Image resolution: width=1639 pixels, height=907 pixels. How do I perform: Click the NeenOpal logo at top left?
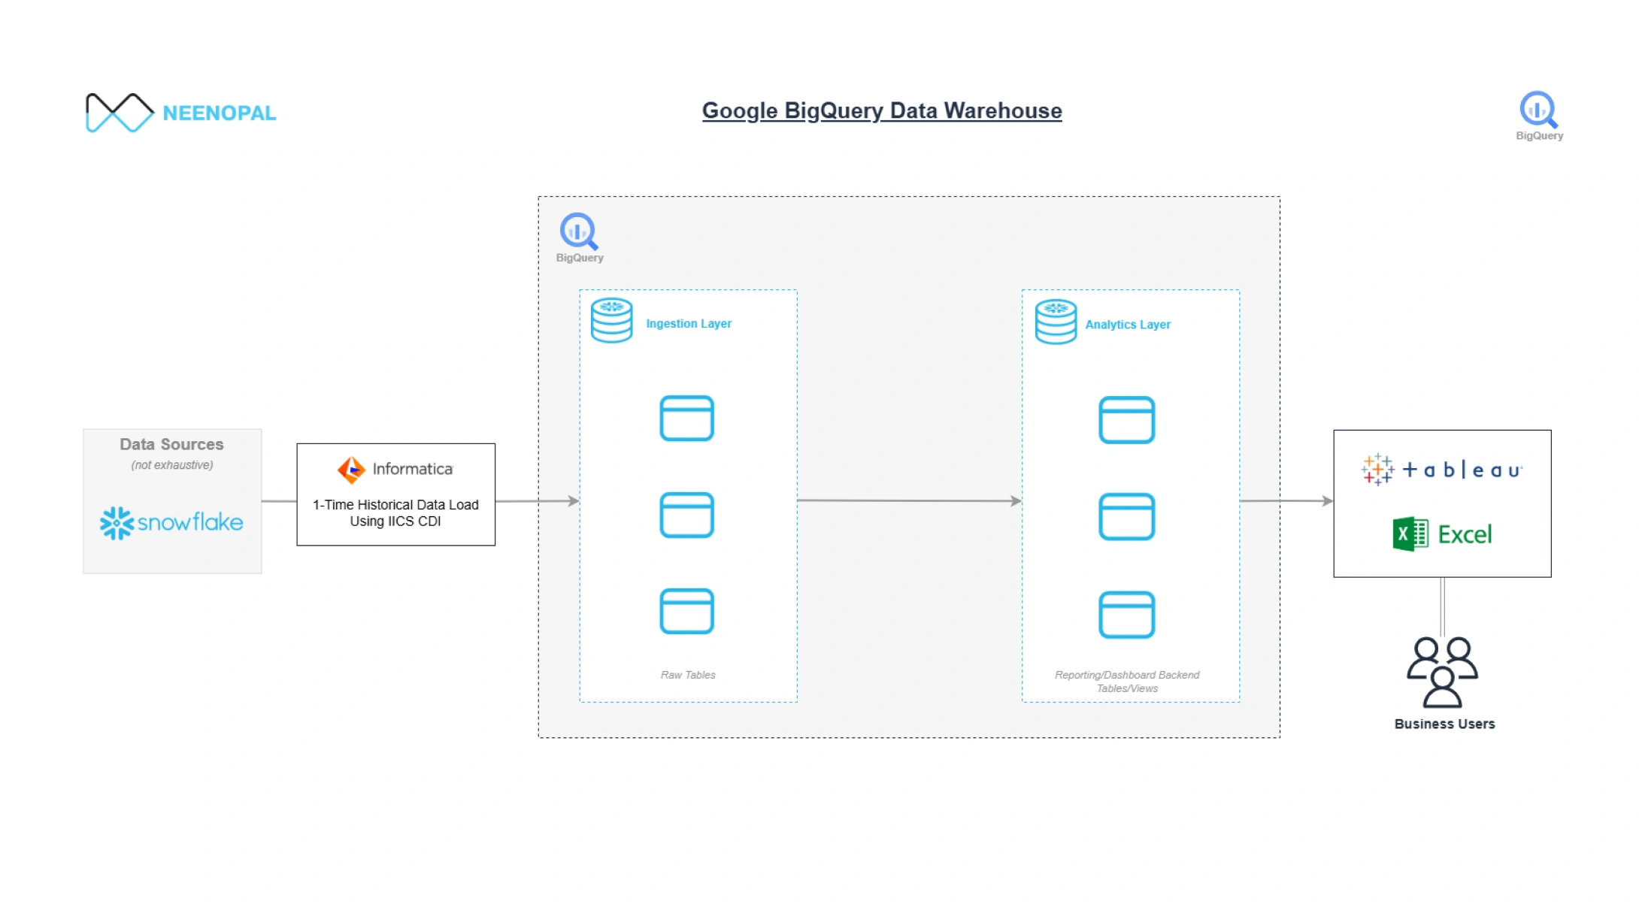[180, 113]
